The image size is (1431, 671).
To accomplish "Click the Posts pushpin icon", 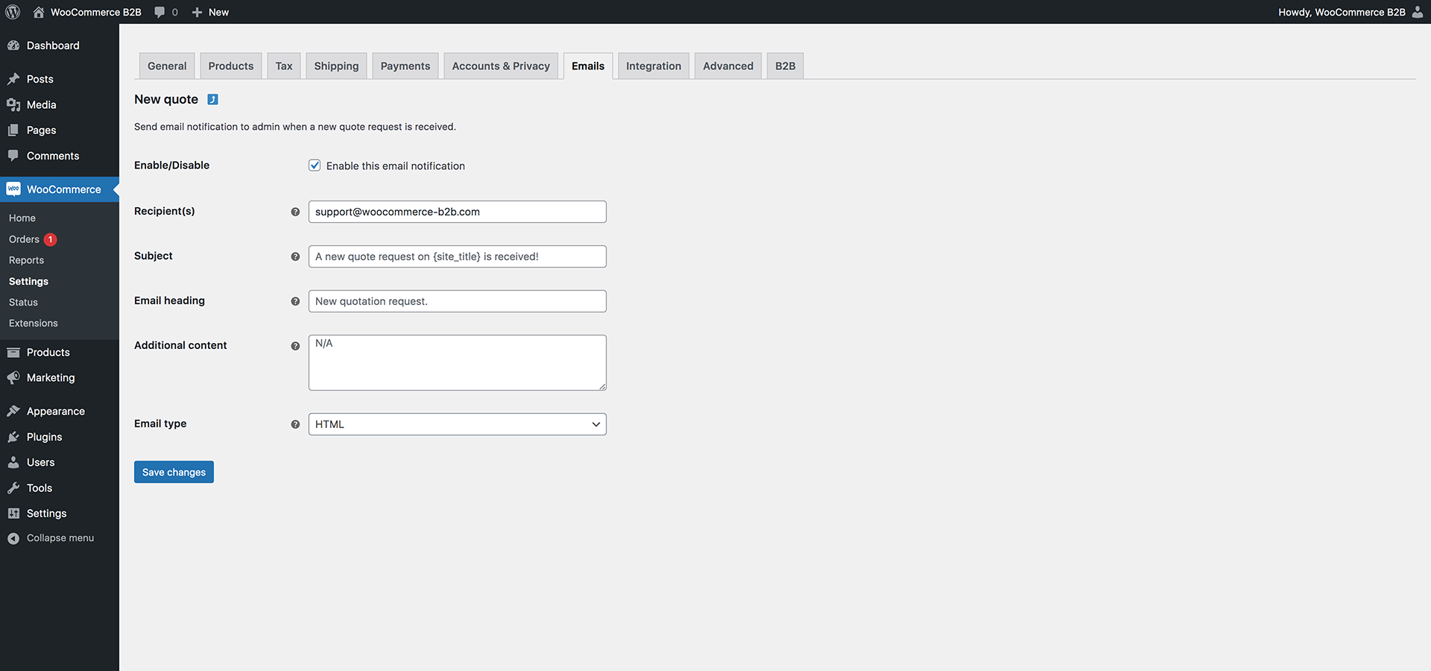I will [x=13, y=79].
